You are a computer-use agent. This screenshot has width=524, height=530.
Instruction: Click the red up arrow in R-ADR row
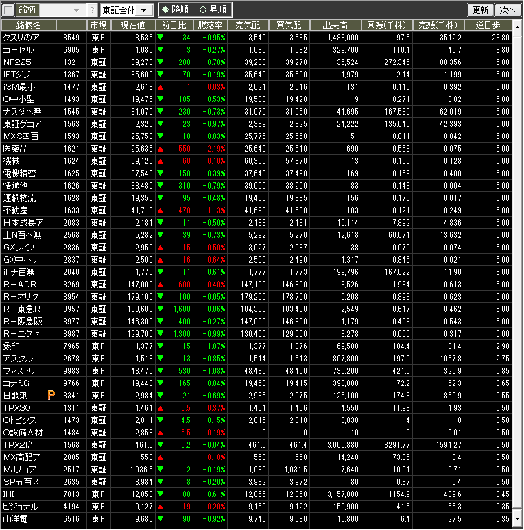[160, 285]
